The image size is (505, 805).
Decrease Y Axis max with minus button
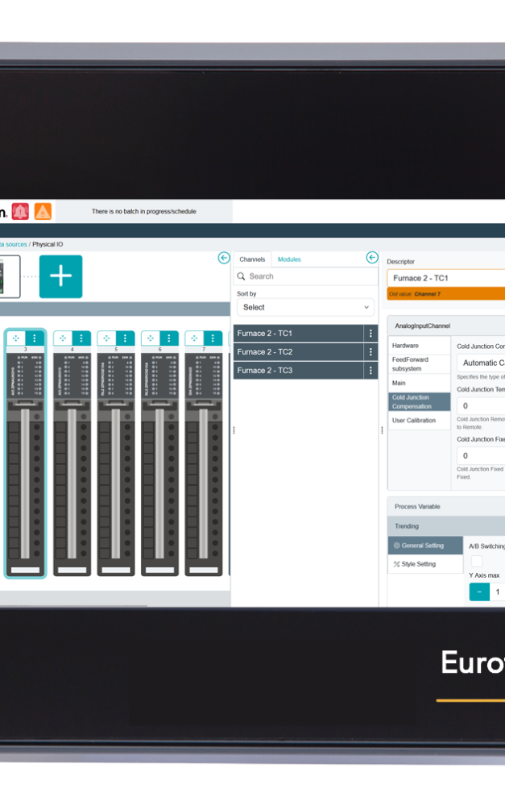(x=478, y=592)
